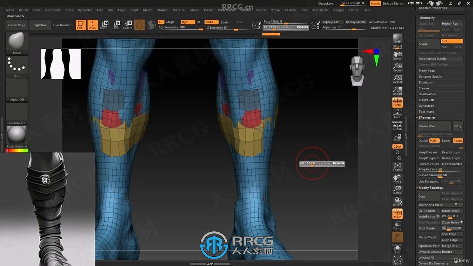Expand Dynamic Subdiv section
The height and width of the screenshot is (266, 473).
pos(430,76)
